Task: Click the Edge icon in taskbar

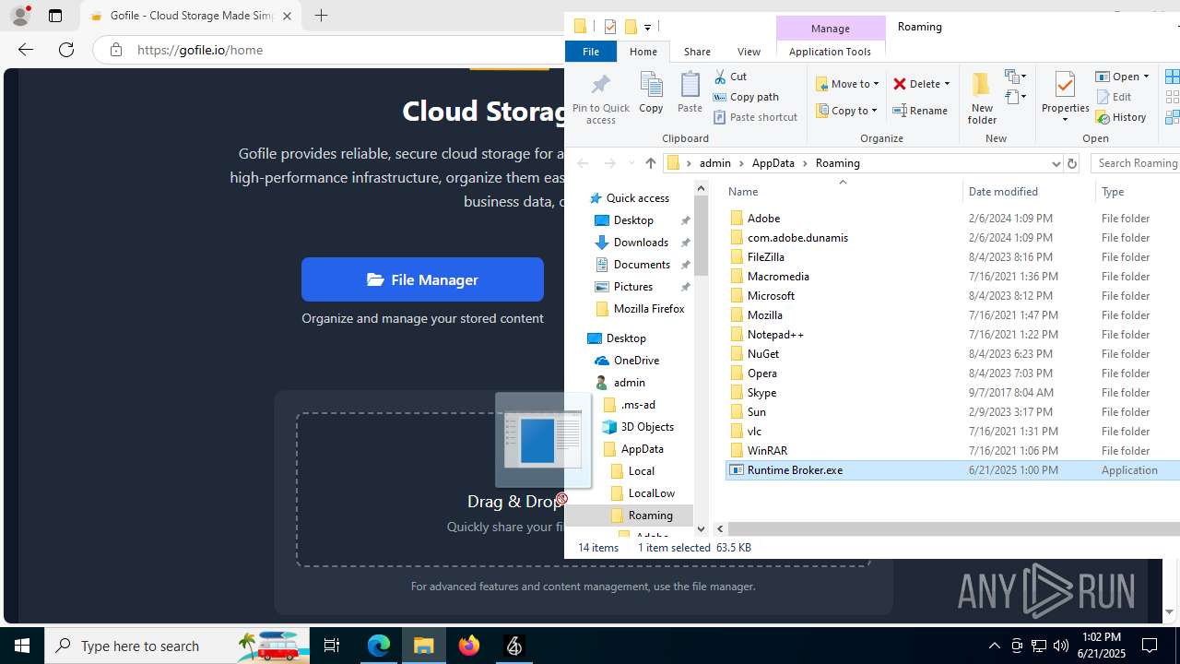Action: coord(379,646)
